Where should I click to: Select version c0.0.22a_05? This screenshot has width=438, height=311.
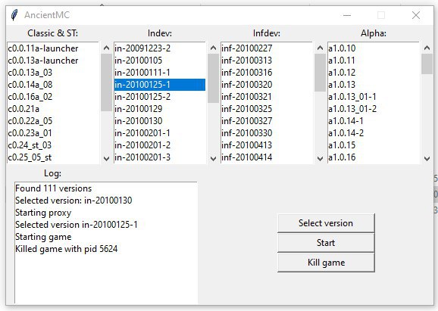(53, 121)
